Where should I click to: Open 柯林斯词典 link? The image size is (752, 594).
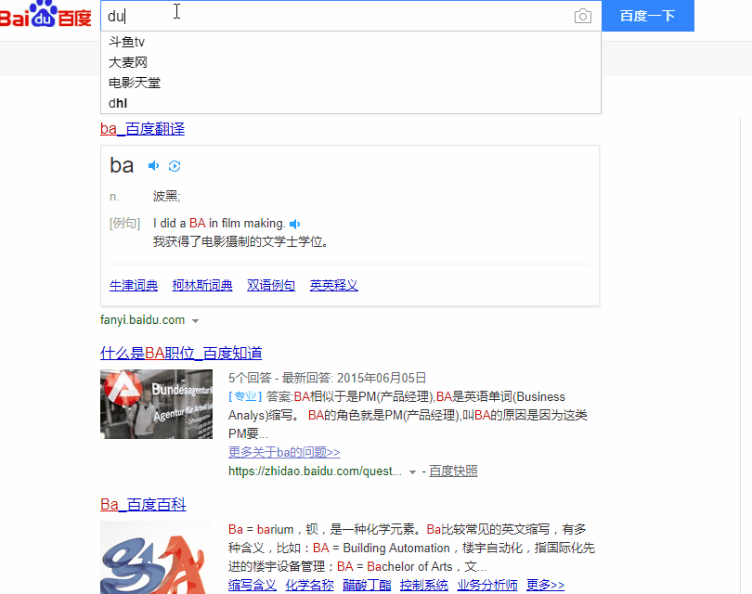tap(202, 285)
